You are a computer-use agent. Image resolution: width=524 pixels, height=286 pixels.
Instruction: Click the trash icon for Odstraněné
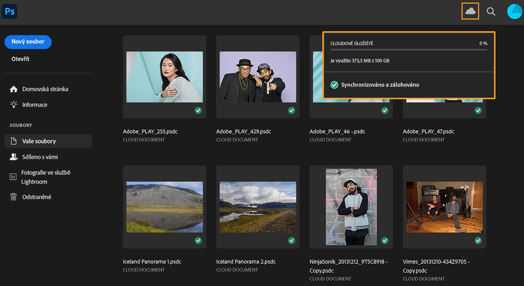14,197
